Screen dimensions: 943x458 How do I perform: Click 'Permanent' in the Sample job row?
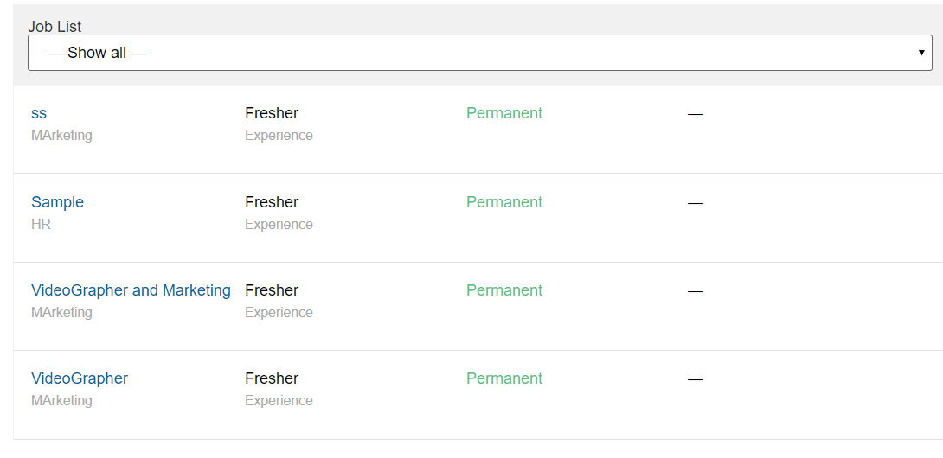point(504,202)
